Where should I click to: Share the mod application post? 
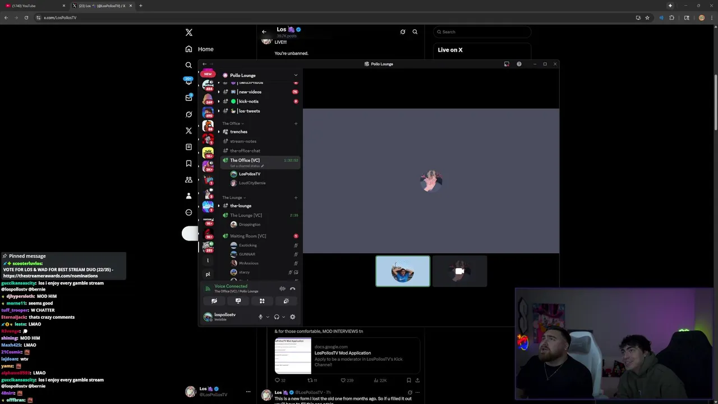point(417,380)
